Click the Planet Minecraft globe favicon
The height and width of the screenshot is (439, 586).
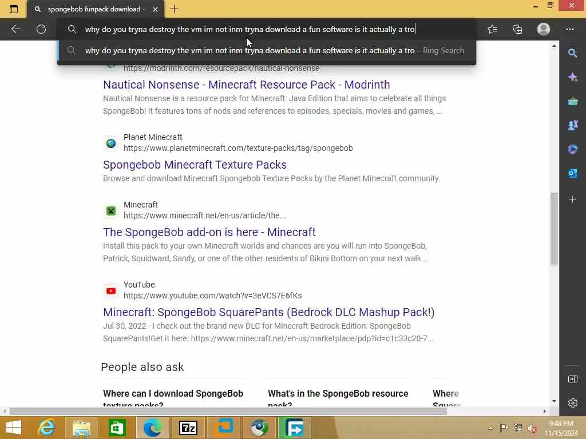[111, 143]
